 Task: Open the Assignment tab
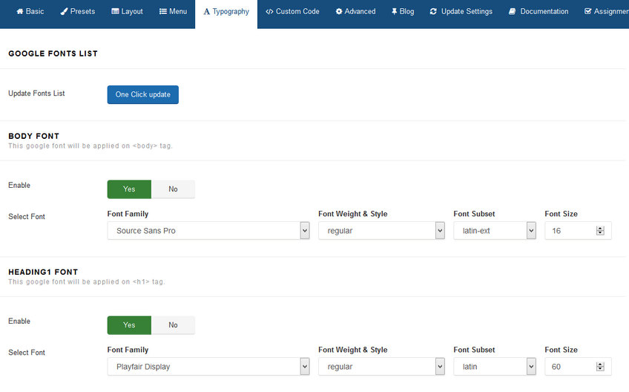pos(607,12)
